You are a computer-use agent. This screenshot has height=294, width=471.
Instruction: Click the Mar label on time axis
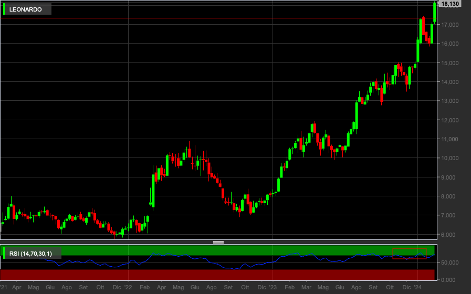coord(307,287)
